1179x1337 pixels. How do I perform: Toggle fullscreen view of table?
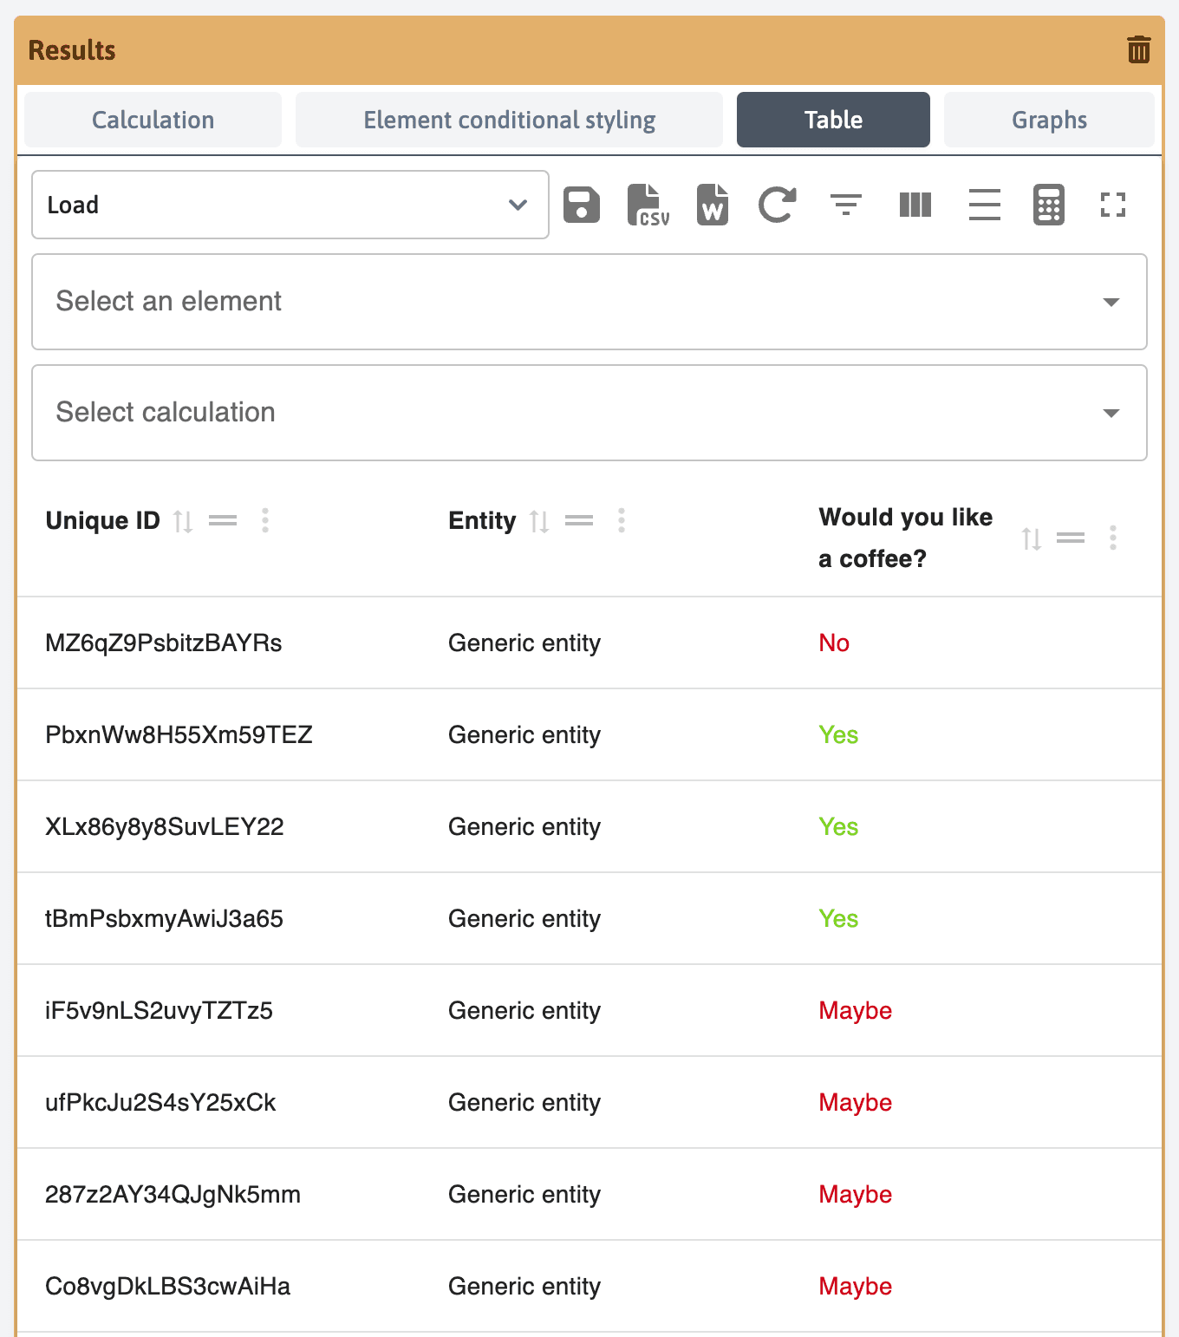tap(1112, 205)
